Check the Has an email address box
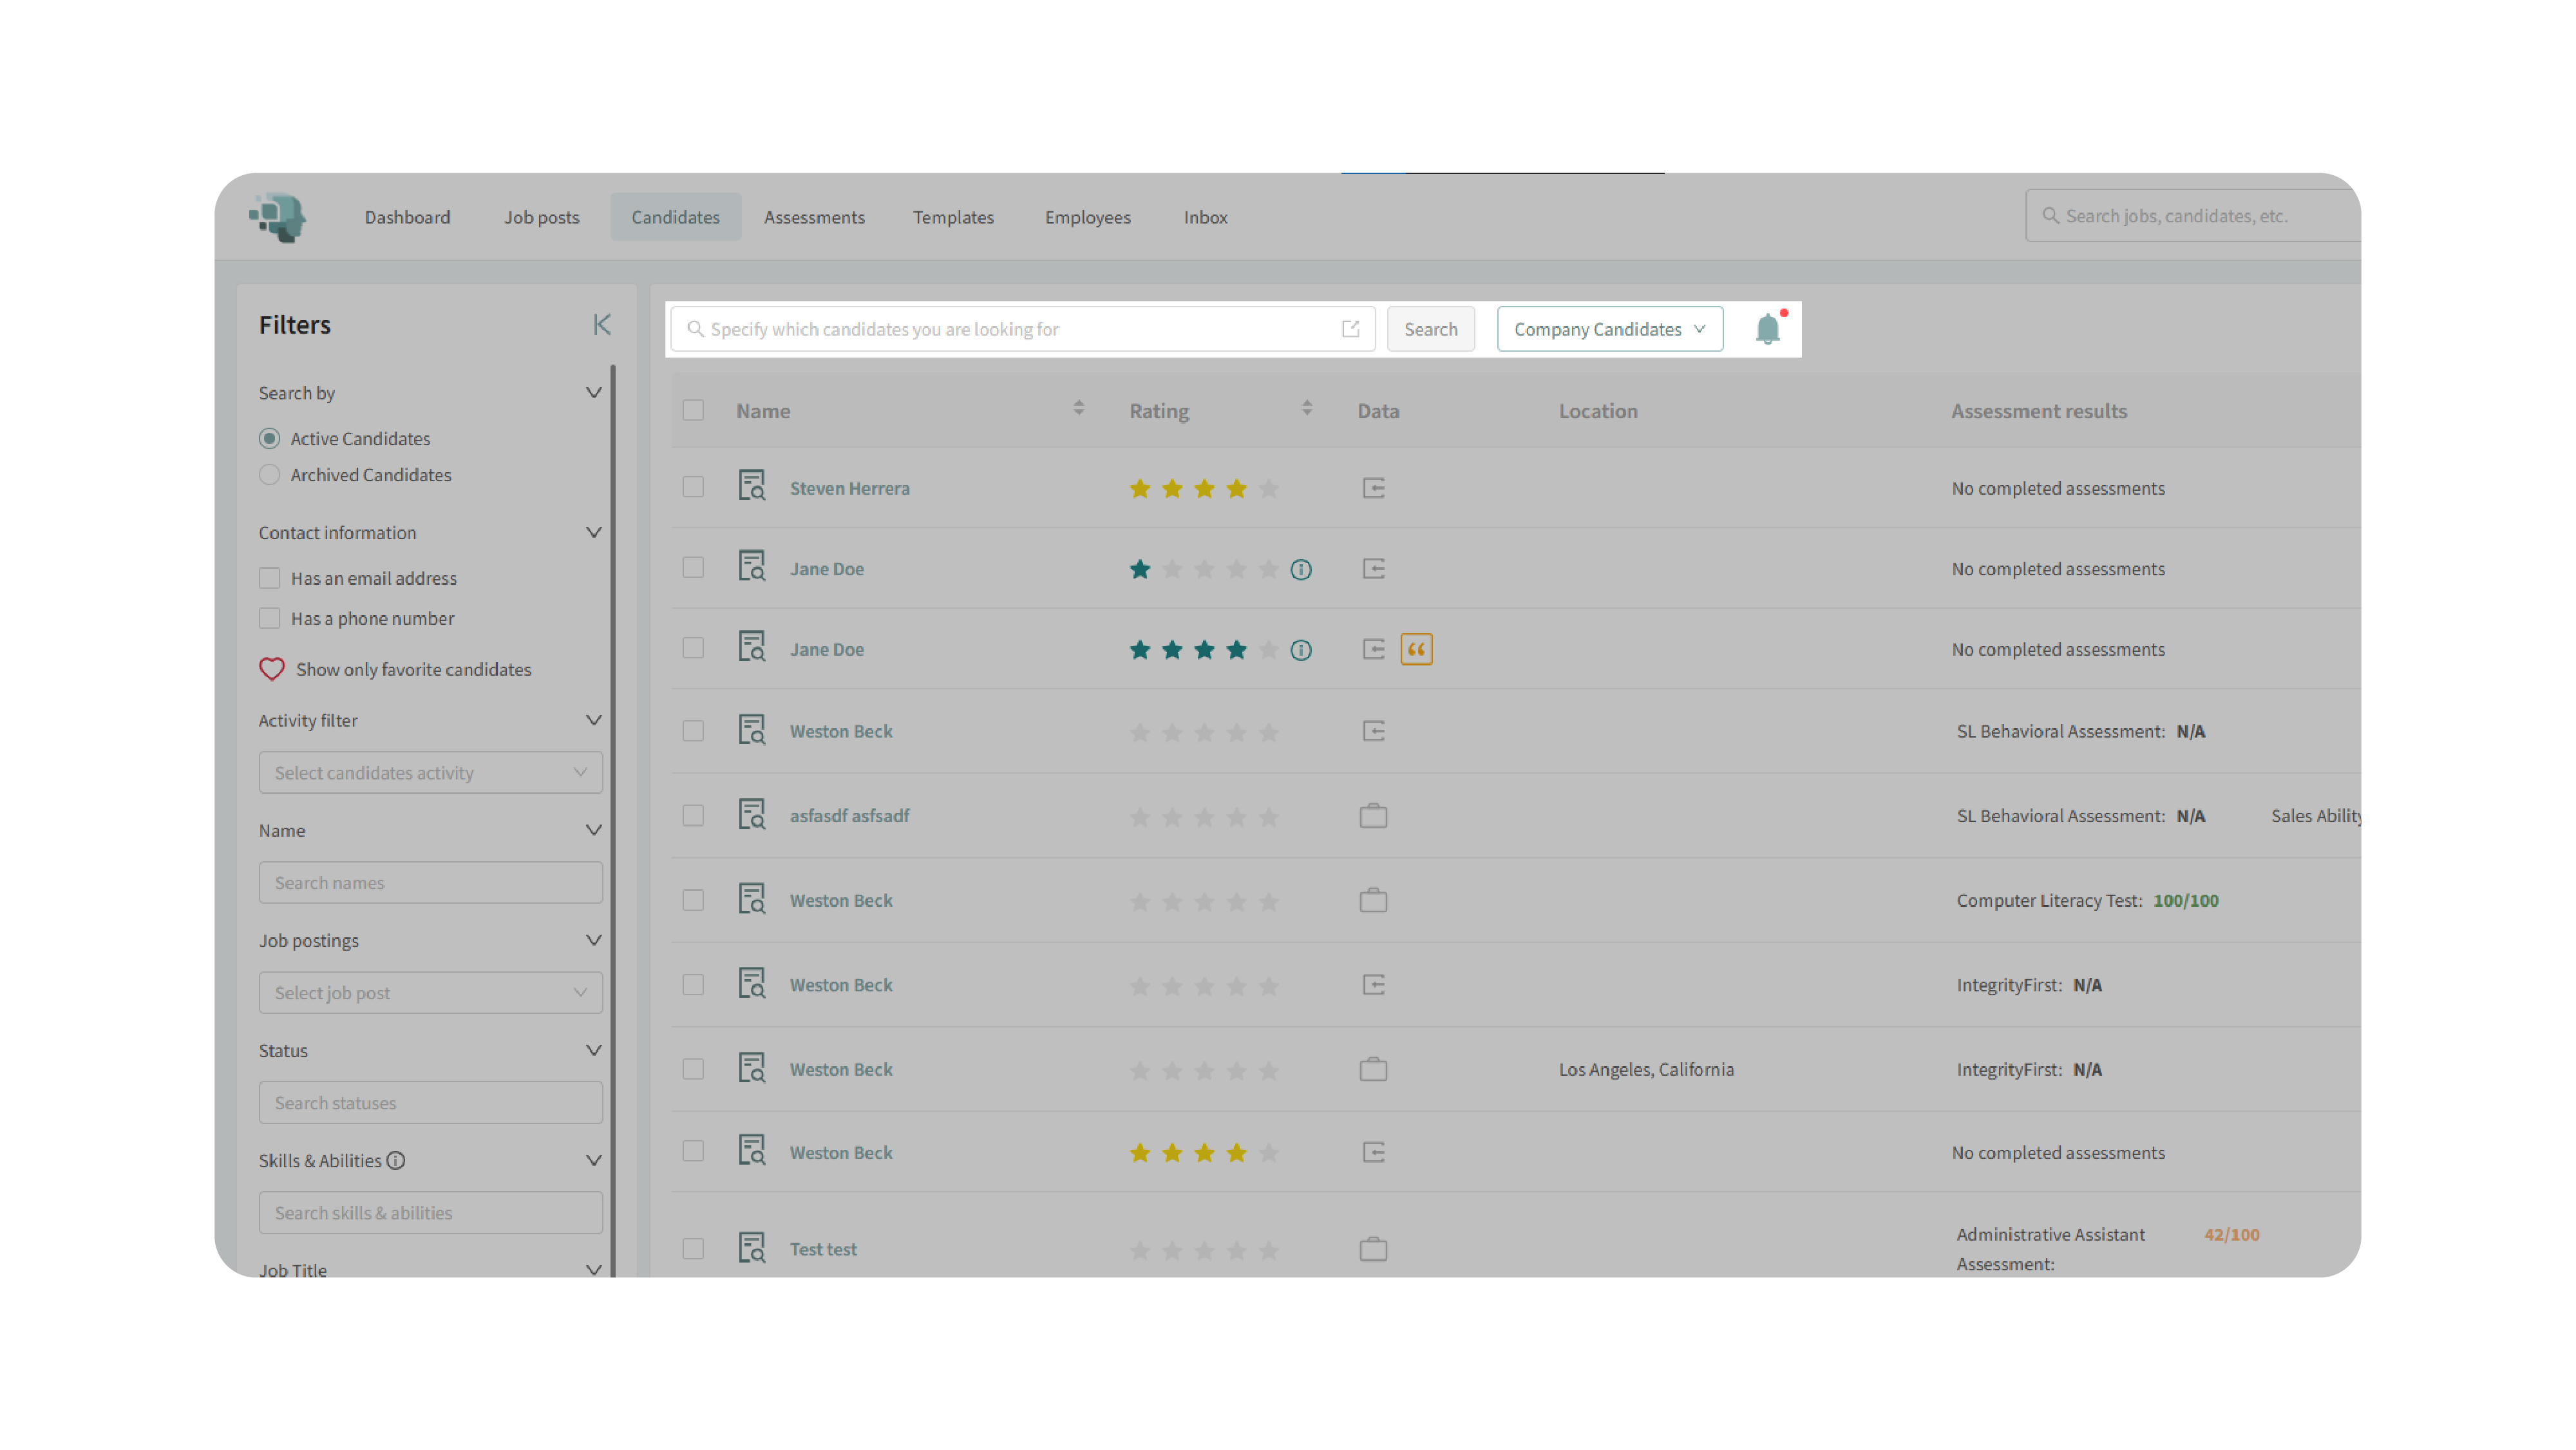The width and height of the screenshot is (2576, 1450). 269,578
